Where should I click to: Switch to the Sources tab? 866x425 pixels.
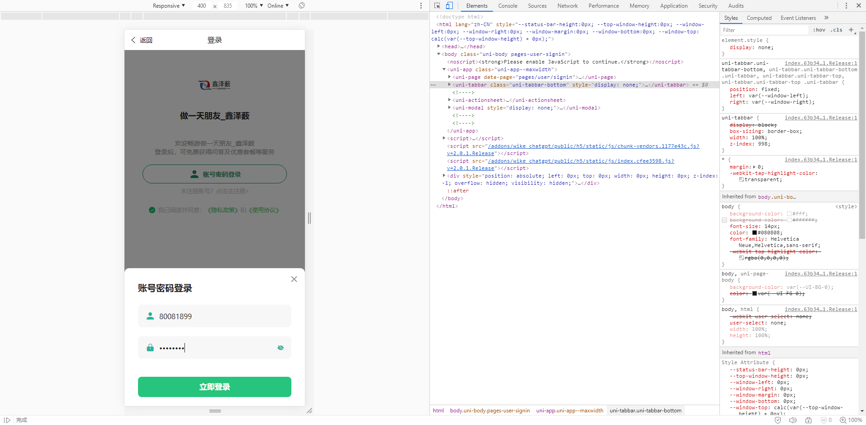click(537, 5)
